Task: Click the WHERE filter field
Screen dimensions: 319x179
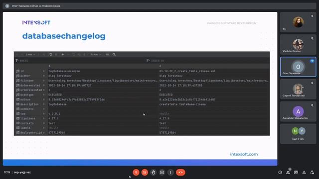Action: point(81,61)
